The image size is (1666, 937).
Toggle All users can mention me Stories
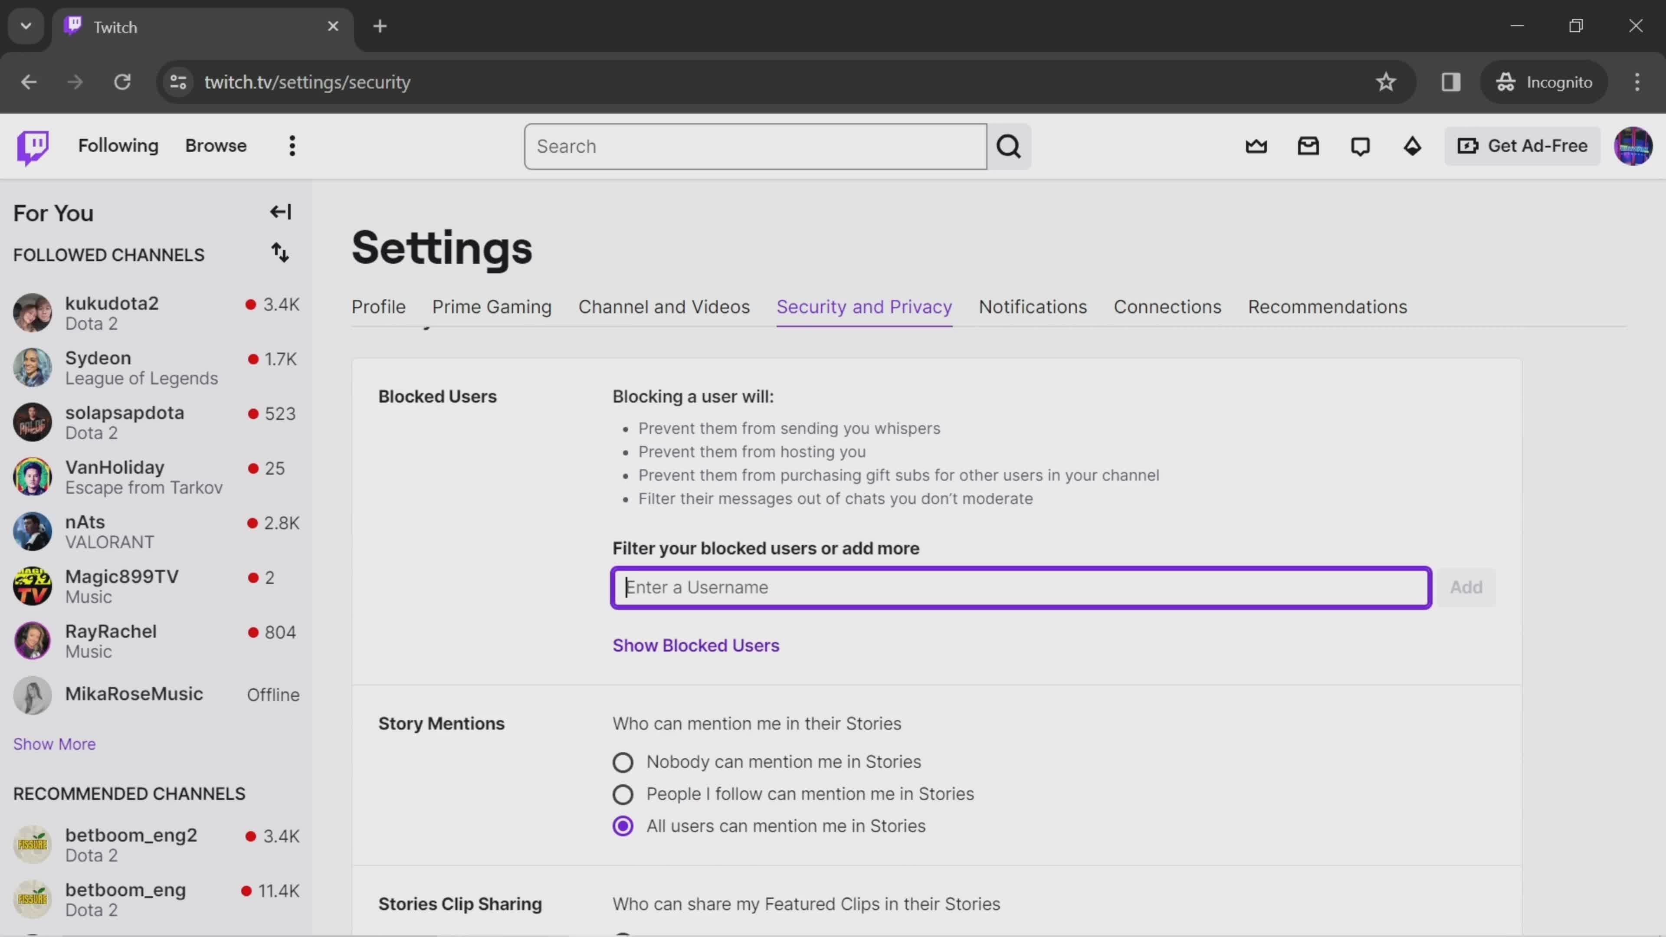point(623,825)
